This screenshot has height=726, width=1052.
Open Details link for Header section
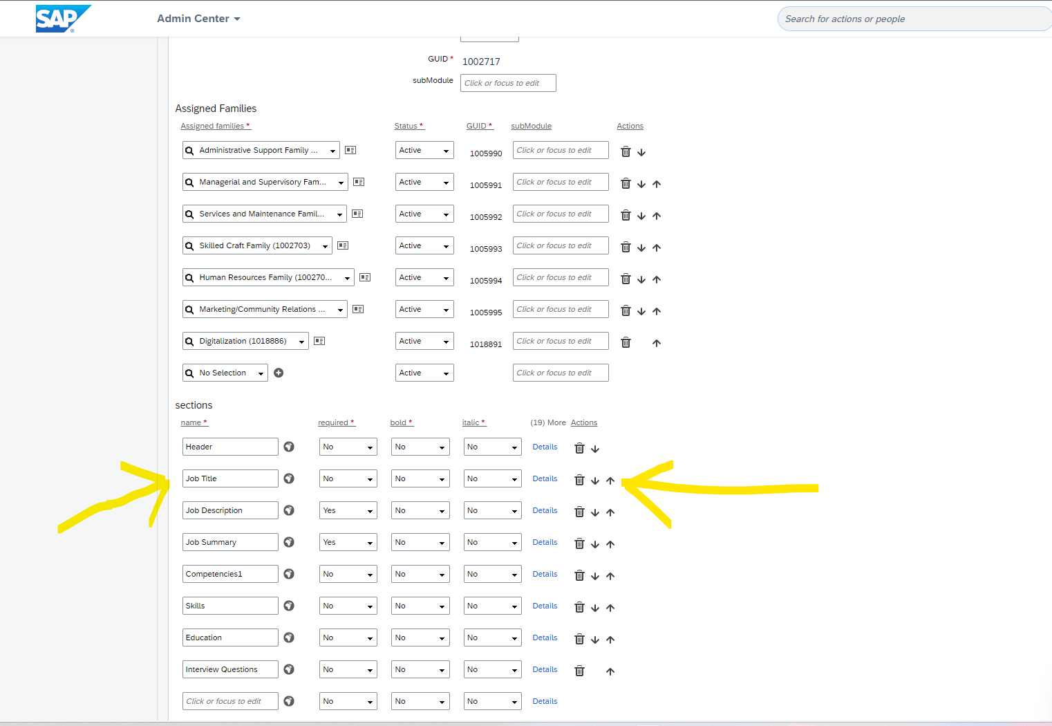(x=545, y=447)
